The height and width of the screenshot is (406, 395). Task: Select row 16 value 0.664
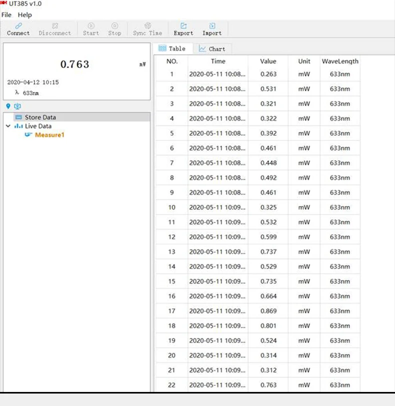(x=268, y=296)
